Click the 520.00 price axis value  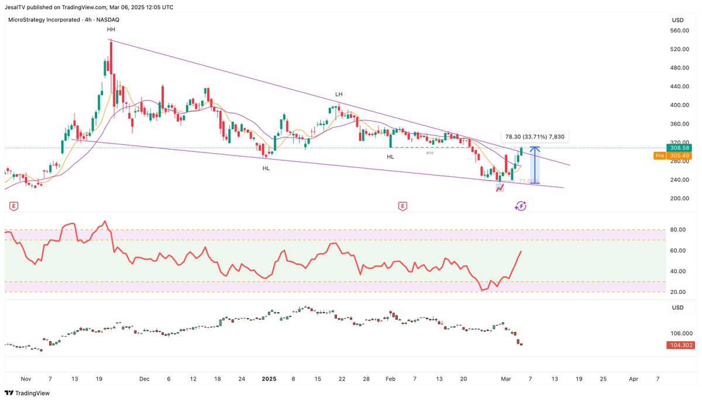680,49
